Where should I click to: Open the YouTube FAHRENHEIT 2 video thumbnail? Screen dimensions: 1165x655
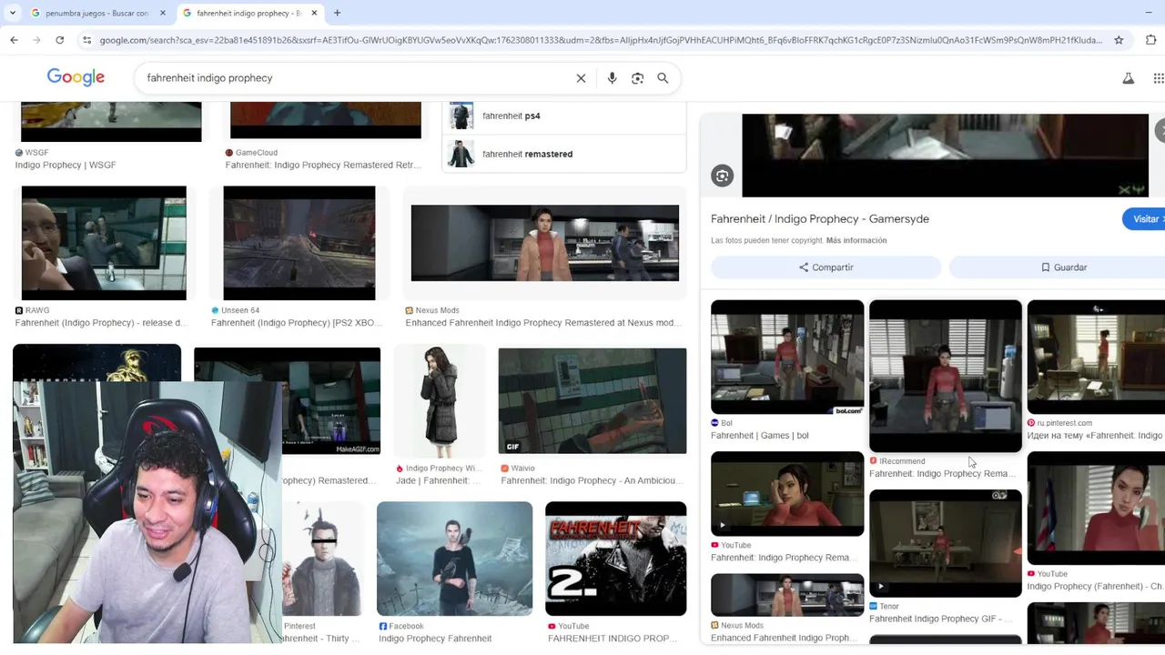615,559
